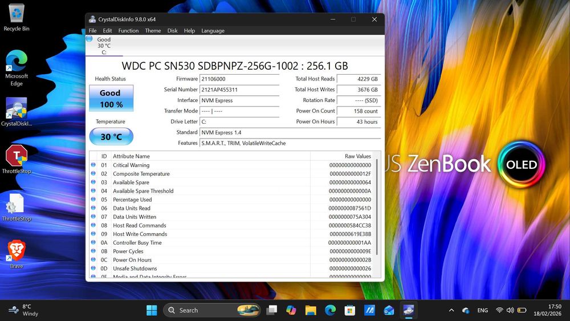Launch Brave browser desktop shortcut
Screen dimensions: 570x321
click(x=17, y=254)
